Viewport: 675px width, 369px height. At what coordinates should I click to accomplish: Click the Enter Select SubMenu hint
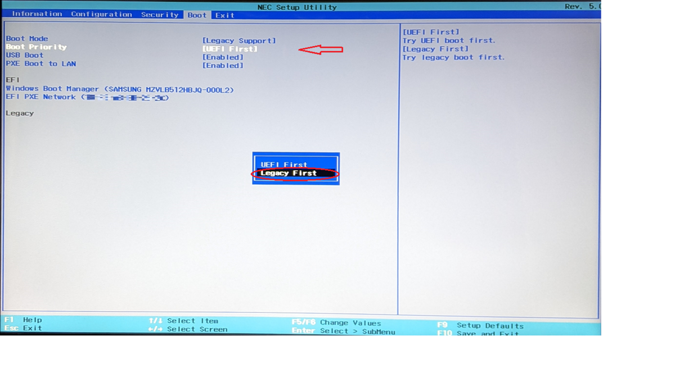(343, 331)
